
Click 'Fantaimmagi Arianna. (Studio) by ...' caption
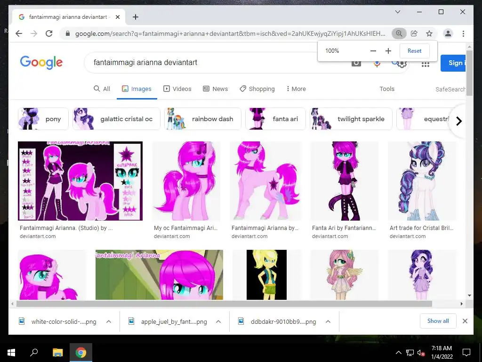coord(66,228)
